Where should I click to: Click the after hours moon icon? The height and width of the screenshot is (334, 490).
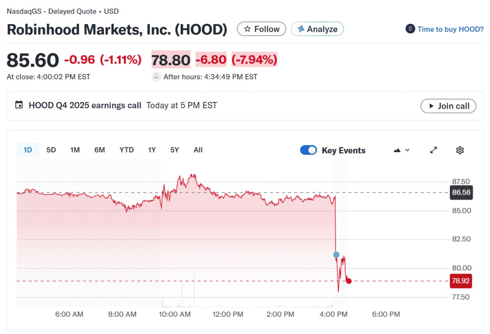[156, 77]
